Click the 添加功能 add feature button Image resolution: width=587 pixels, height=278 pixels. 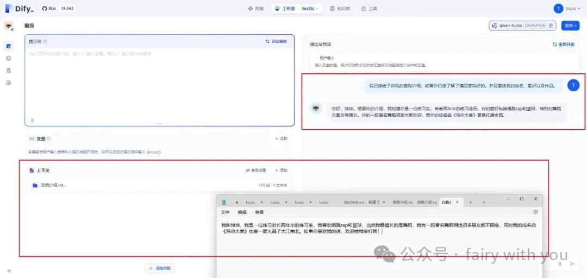click(x=160, y=268)
